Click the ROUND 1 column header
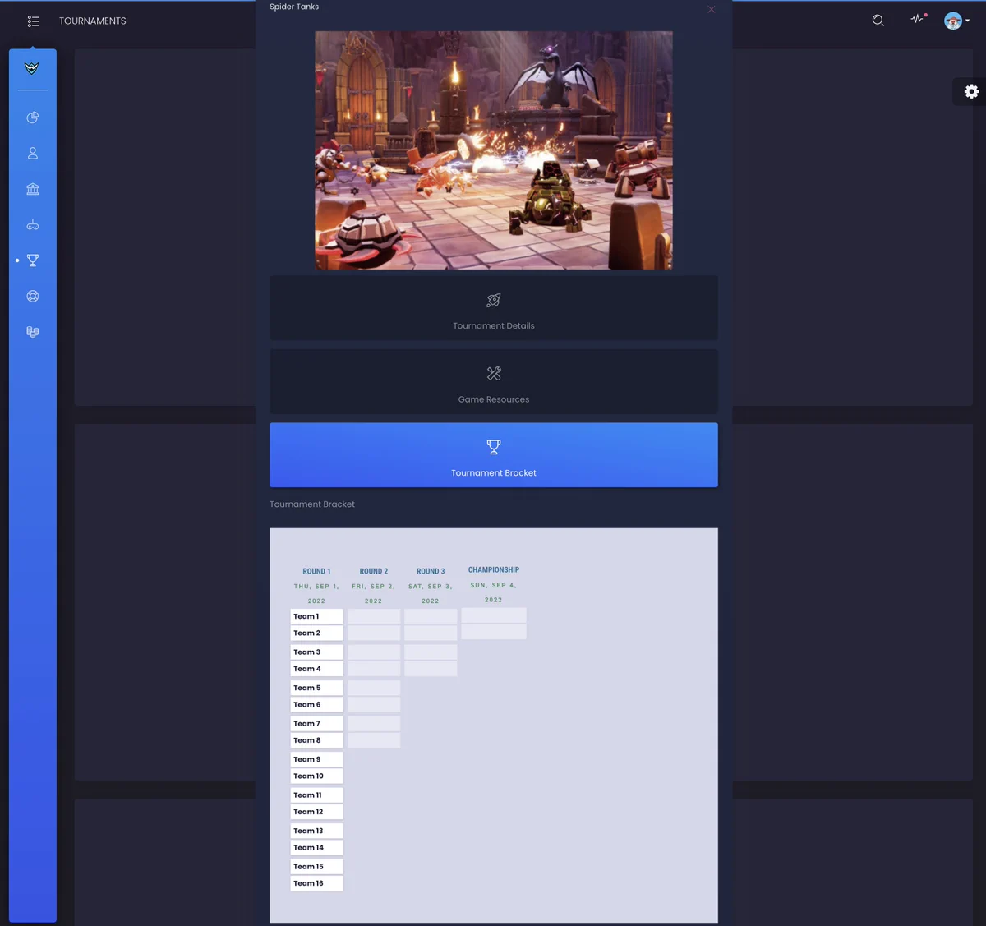 pyautogui.click(x=316, y=571)
